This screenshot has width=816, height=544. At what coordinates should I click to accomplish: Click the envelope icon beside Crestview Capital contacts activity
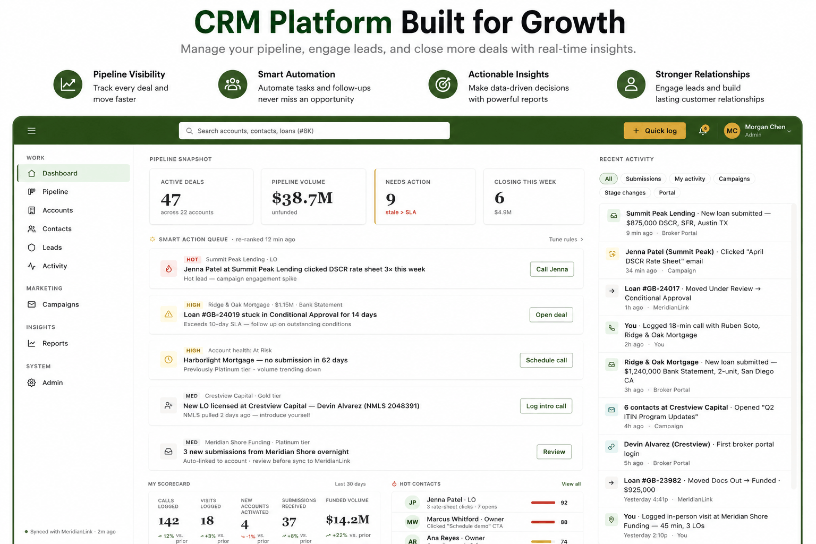(611, 410)
